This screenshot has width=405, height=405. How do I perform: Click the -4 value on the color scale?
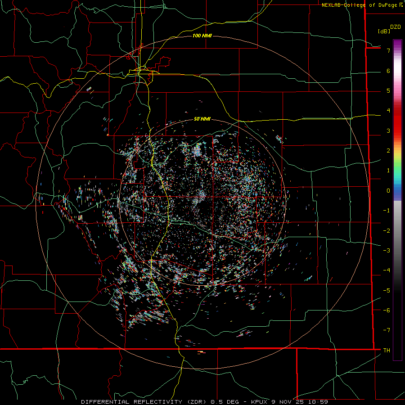387,270
